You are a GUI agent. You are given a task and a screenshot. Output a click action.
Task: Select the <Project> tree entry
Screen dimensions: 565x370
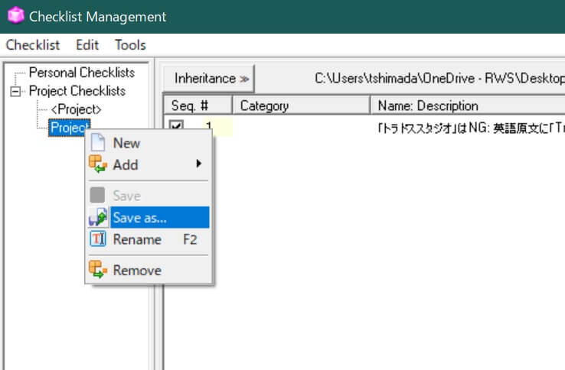point(76,109)
